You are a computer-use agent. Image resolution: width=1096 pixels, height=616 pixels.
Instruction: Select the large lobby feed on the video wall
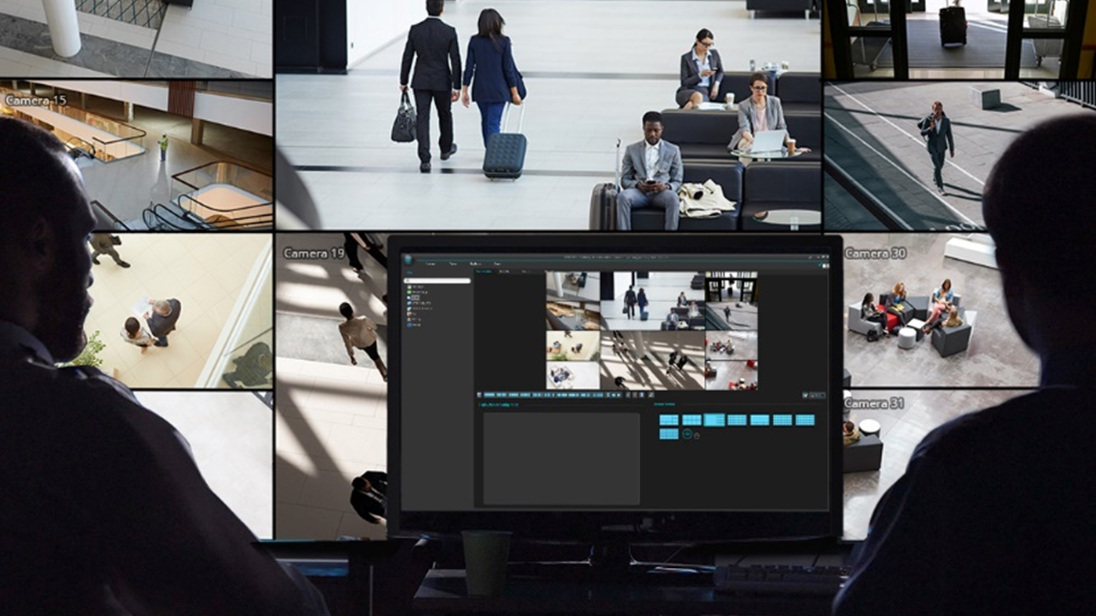pos(548,114)
